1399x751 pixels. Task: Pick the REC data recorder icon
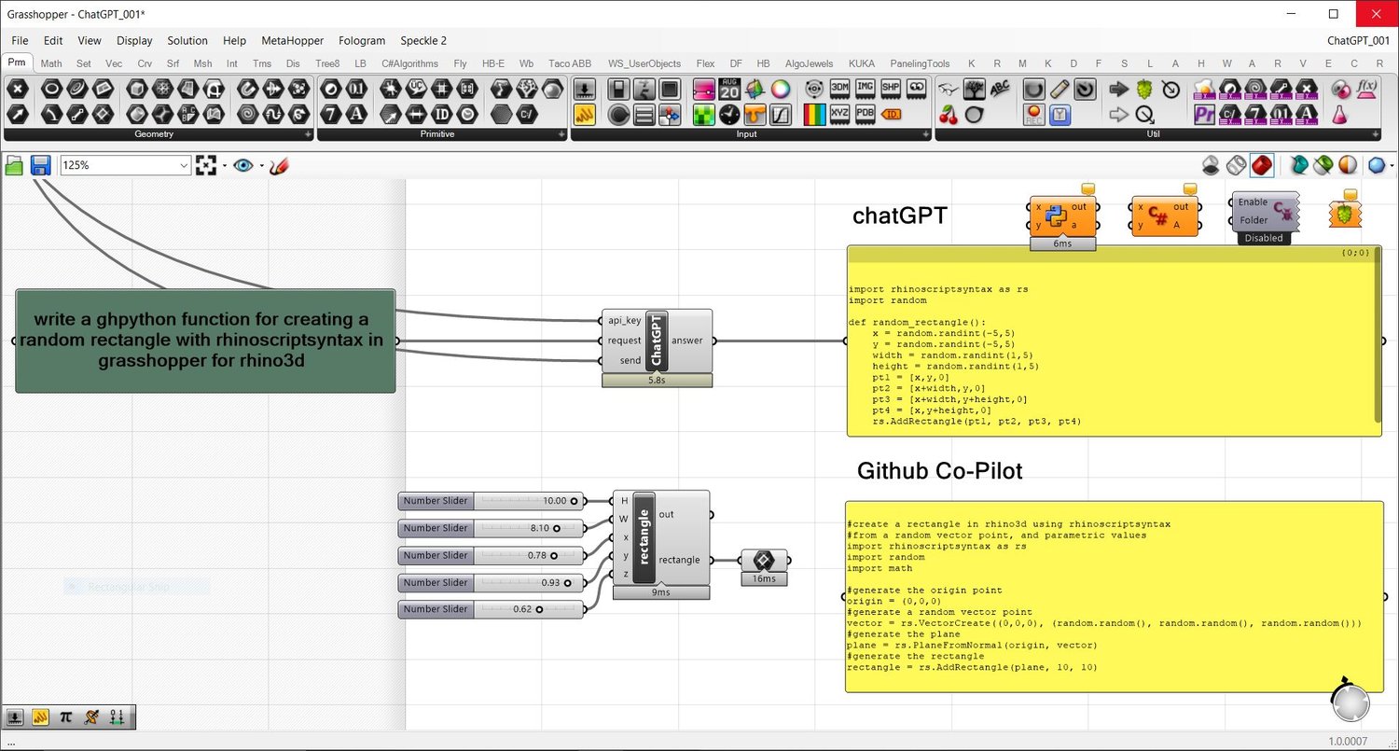[1034, 114]
